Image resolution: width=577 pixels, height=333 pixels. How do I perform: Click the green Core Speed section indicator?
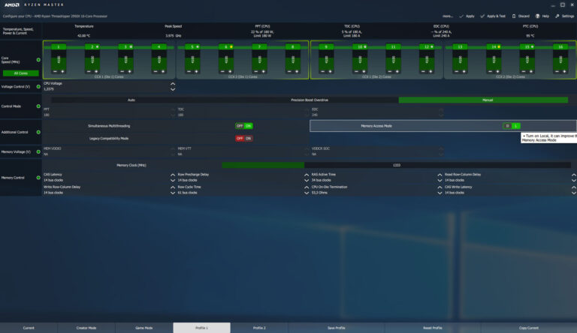(38, 58)
